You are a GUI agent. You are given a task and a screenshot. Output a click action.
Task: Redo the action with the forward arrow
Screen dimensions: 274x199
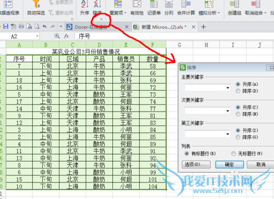pos(53,26)
